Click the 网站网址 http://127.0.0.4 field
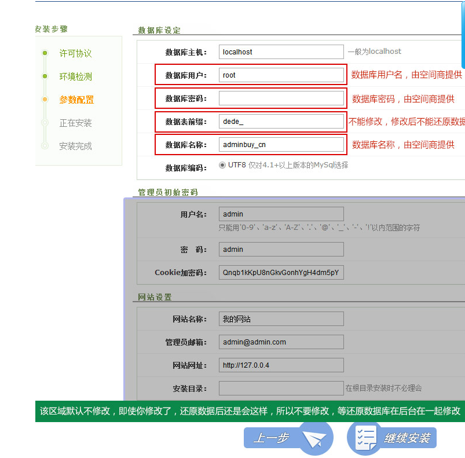465x458 pixels. pos(281,365)
